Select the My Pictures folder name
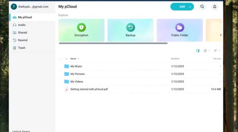Screen dimensions: 238x132 pyautogui.click(x=77, y=74)
